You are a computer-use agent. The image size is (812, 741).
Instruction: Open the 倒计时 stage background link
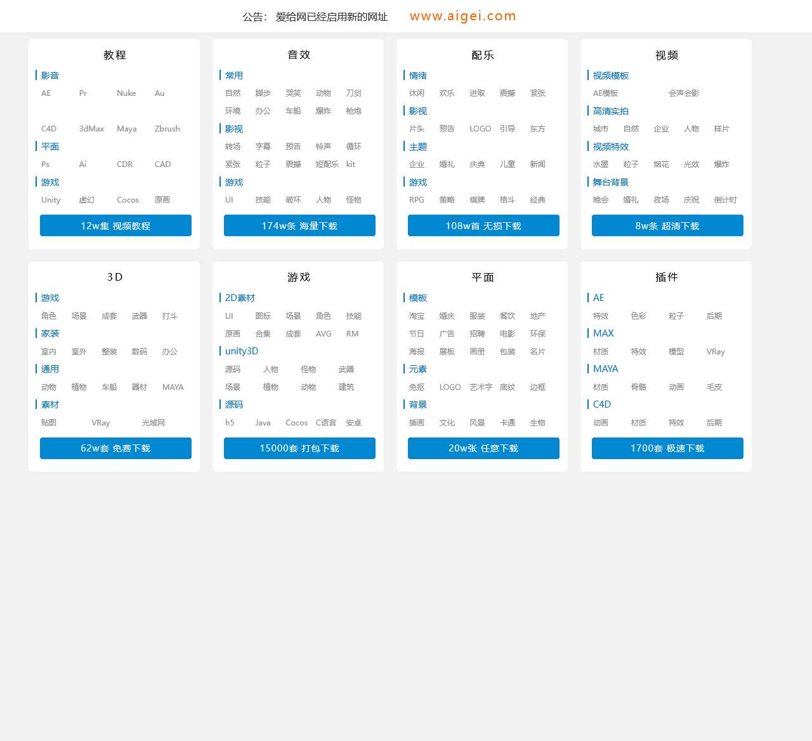click(x=725, y=199)
